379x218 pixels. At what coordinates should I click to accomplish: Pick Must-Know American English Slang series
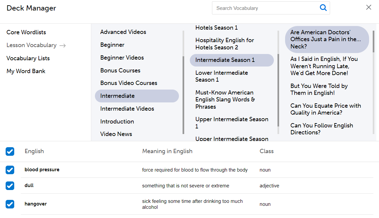pyautogui.click(x=225, y=99)
